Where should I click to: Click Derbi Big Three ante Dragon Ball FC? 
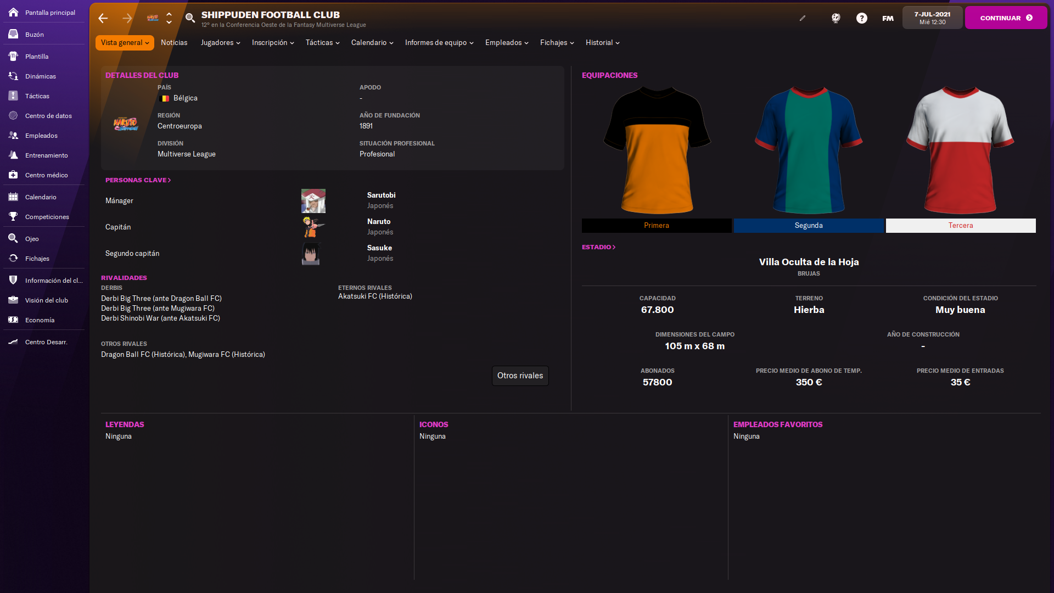pyautogui.click(x=161, y=299)
